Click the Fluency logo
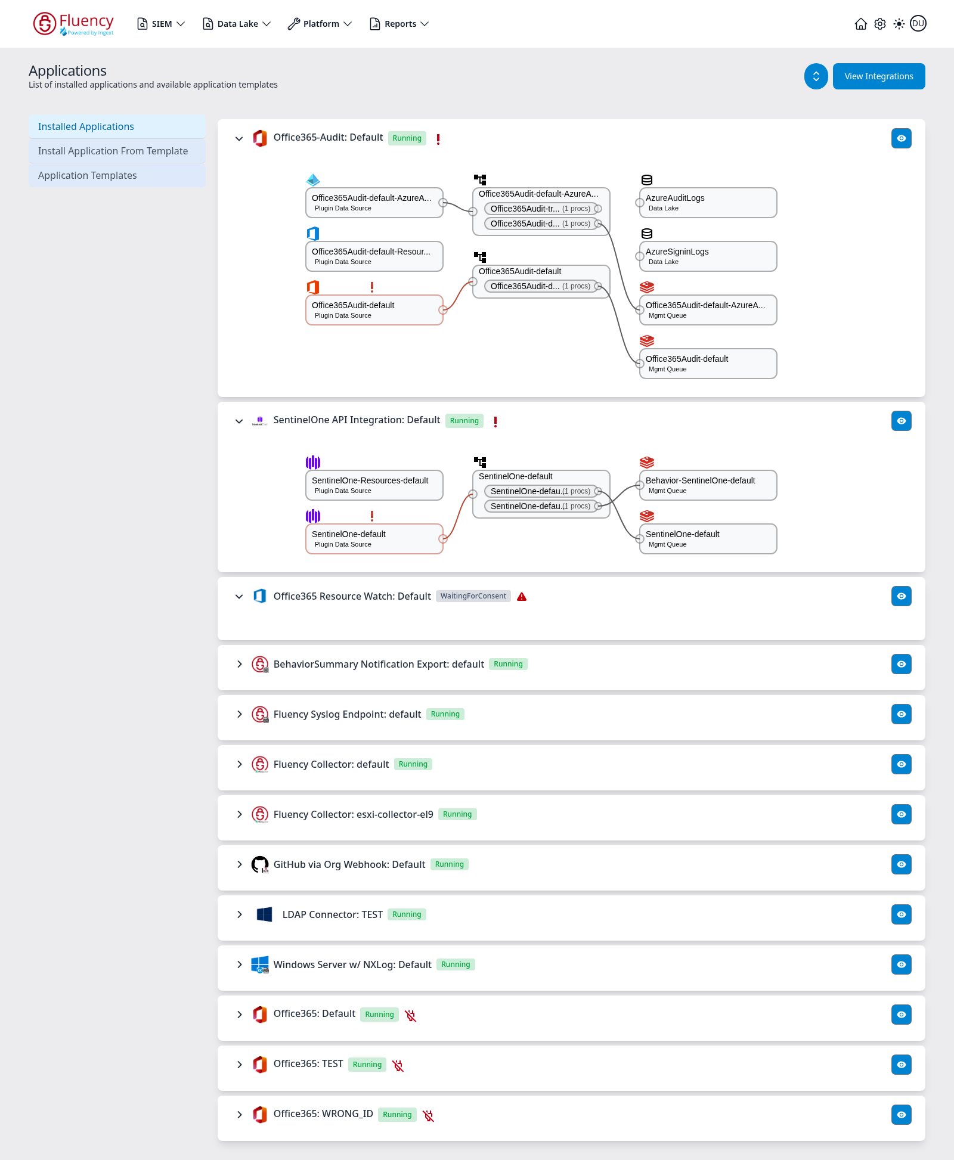The image size is (954, 1160). point(73,24)
